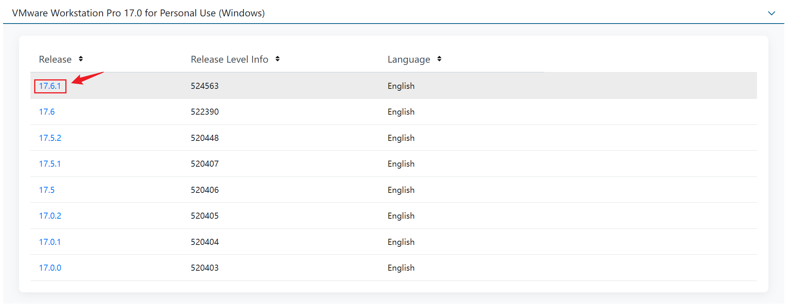This screenshot has height=306, width=787.
Task: Open release 17.0.0 link
Action: (x=50, y=268)
